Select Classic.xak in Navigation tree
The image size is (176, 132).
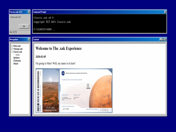coord(18,52)
